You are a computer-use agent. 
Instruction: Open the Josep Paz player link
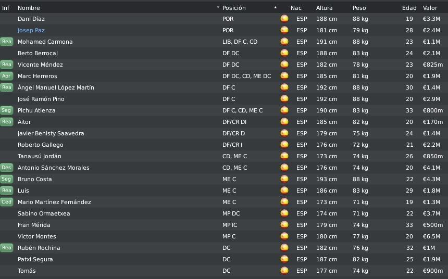click(31, 30)
